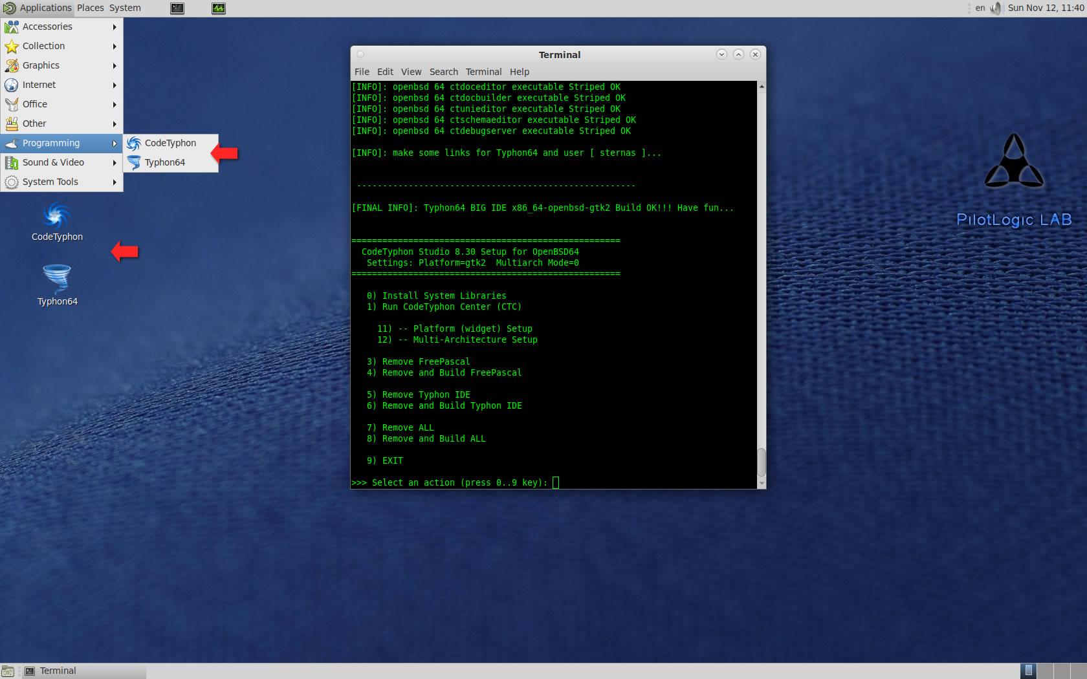Click Typhon64 tornado icon in submenu
The image size is (1087, 679).
[134, 162]
